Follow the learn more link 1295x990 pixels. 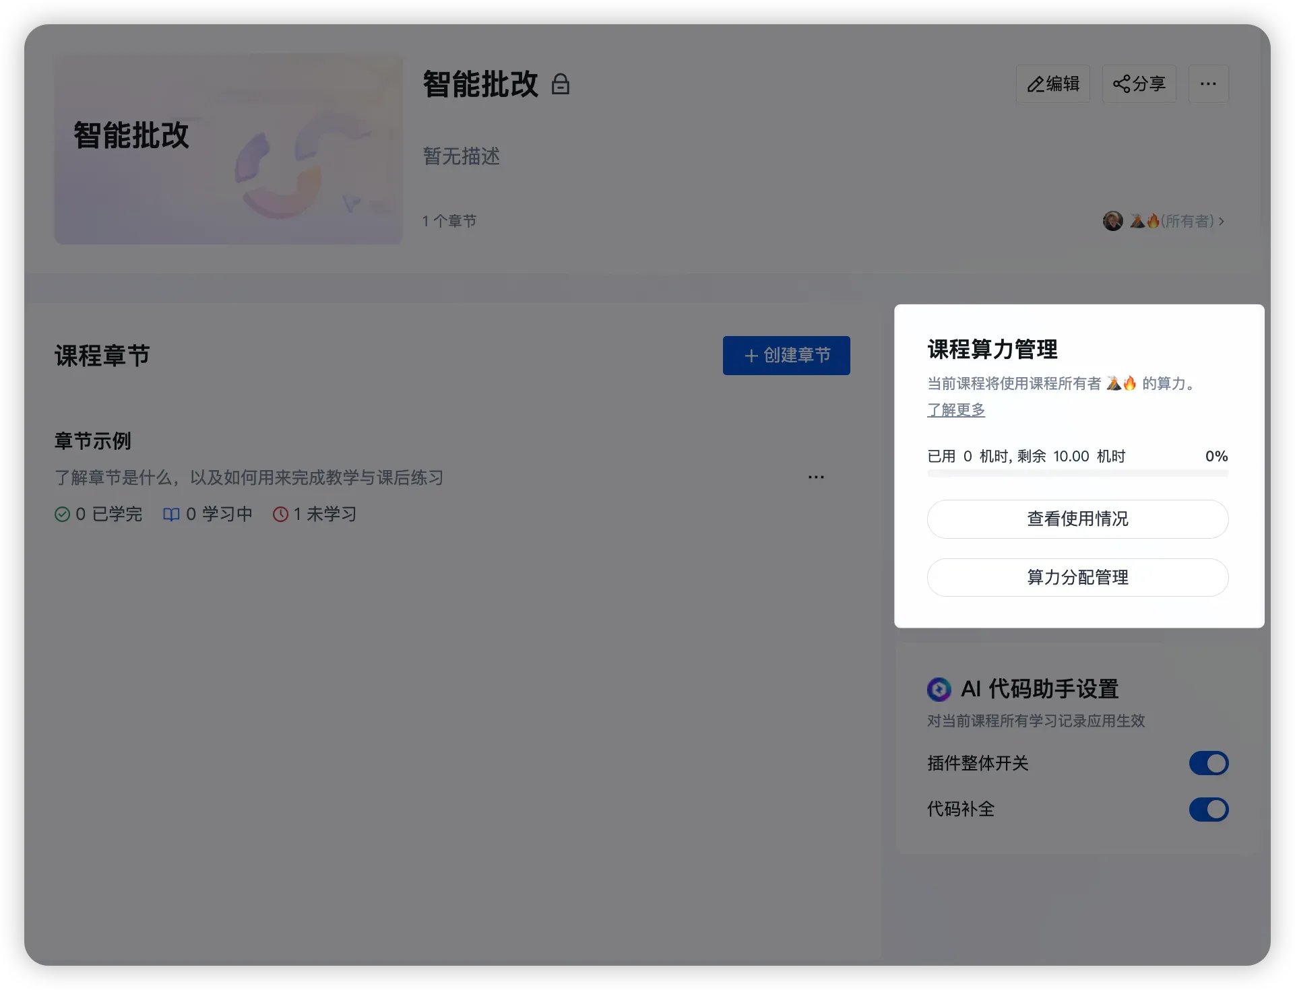[x=955, y=409]
